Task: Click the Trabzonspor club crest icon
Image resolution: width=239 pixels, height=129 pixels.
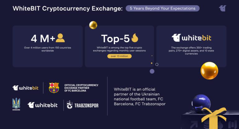Action: pyautogui.click(x=70, y=105)
